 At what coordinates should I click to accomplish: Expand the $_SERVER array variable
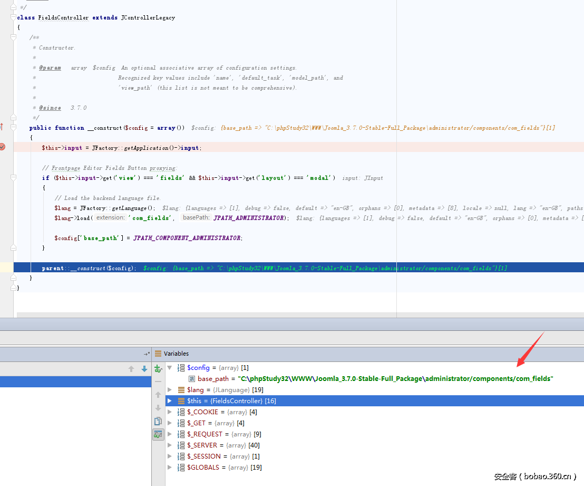coord(169,445)
